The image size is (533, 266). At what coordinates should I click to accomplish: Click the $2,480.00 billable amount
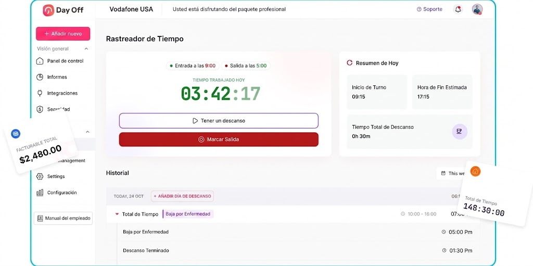(41, 154)
